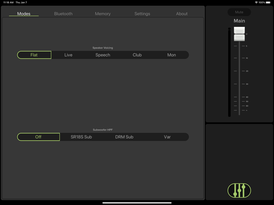Choose Speech speaker voicing
274x205 pixels.
[x=103, y=55]
